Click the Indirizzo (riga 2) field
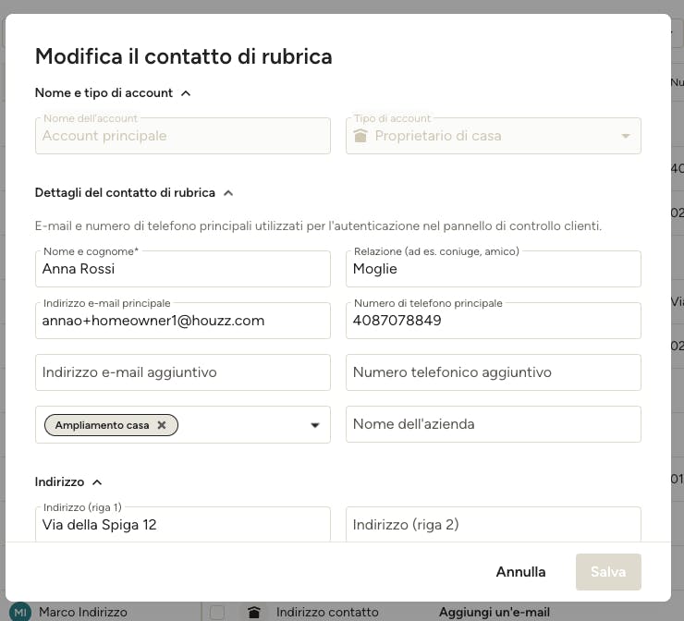 (x=494, y=524)
